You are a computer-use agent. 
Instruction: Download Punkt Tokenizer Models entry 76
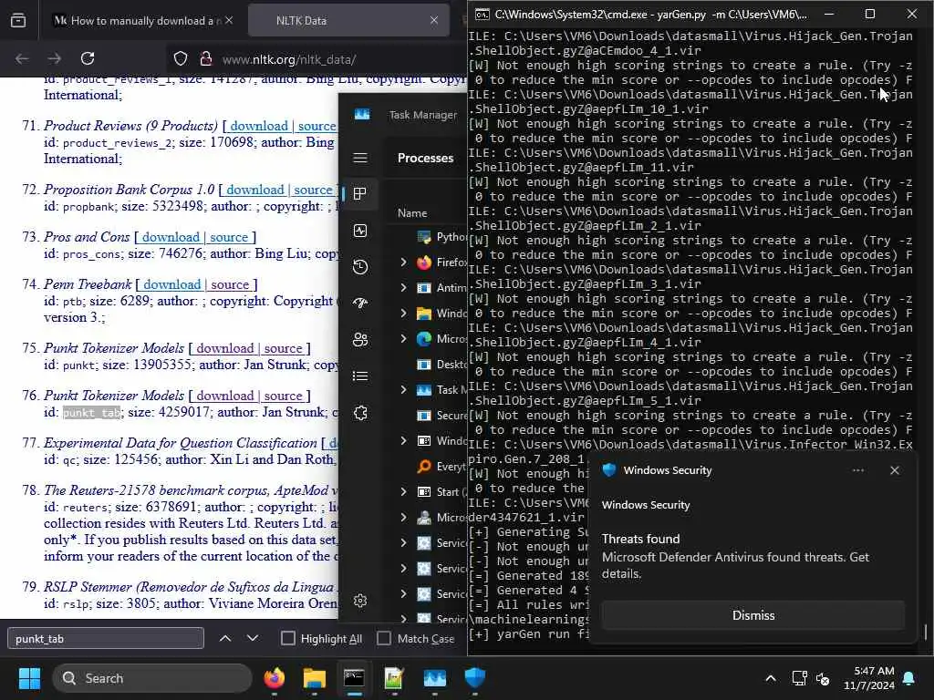pyautogui.click(x=224, y=396)
